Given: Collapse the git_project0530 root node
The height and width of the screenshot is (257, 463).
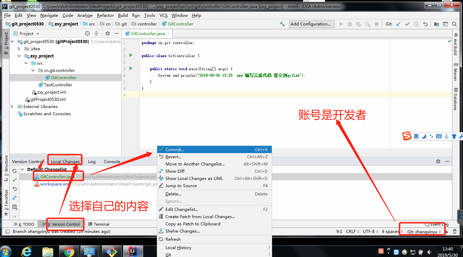Looking at the screenshot, I should click(x=12, y=41).
